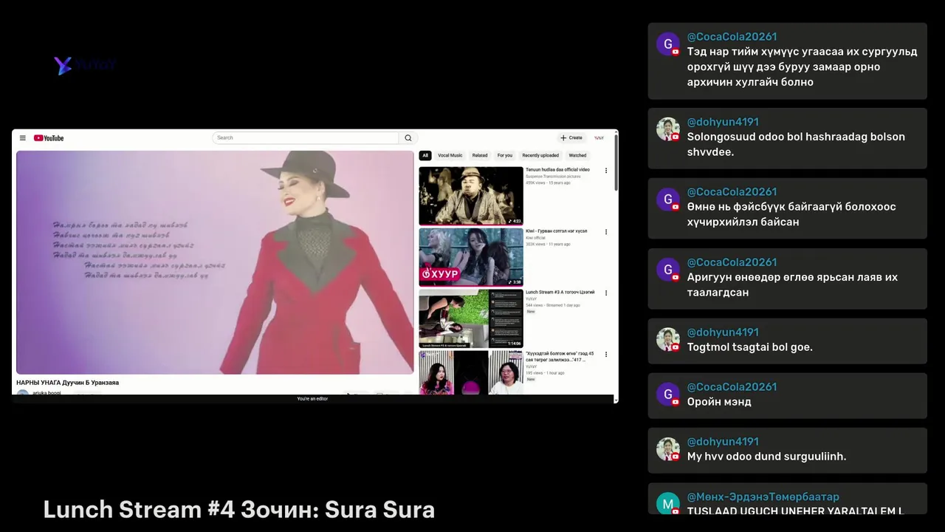945x532 pixels.
Task: Click the 'My hvv odoo dund surguuliinh.' message
Action: tap(767, 457)
